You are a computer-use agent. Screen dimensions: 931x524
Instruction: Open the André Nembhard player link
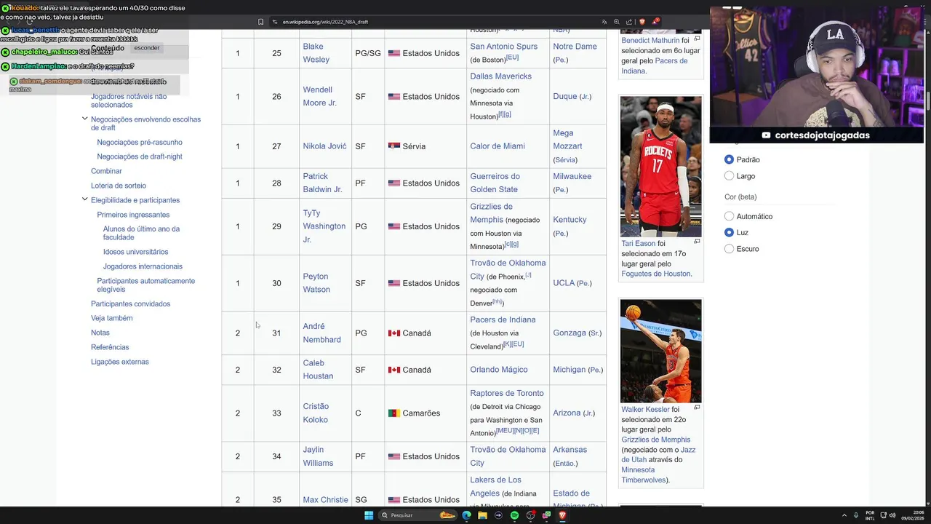[x=321, y=333]
